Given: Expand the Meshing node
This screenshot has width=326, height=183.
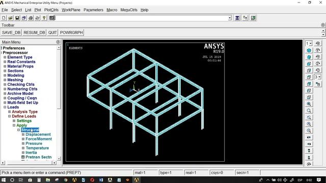Looking at the screenshot, I should pyautogui.click(x=5, y=80).
